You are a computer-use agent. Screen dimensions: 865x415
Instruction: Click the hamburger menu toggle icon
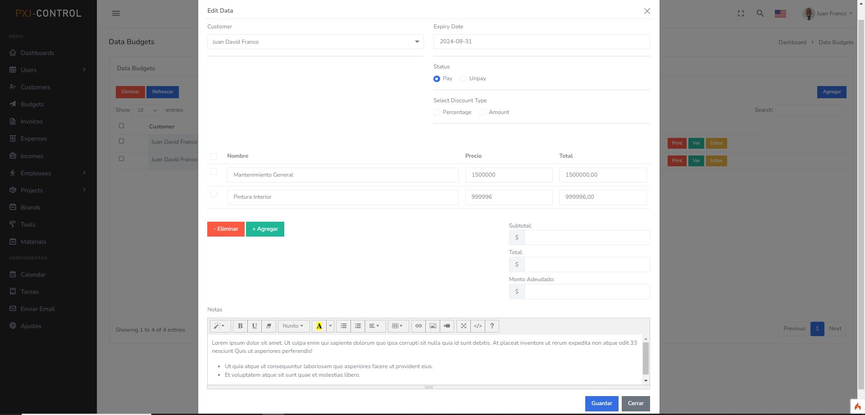(116, 14)
